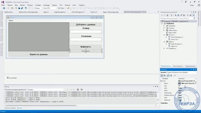Open the Отладка menu
Screen dimensions: 201x113
click(38, 5)
